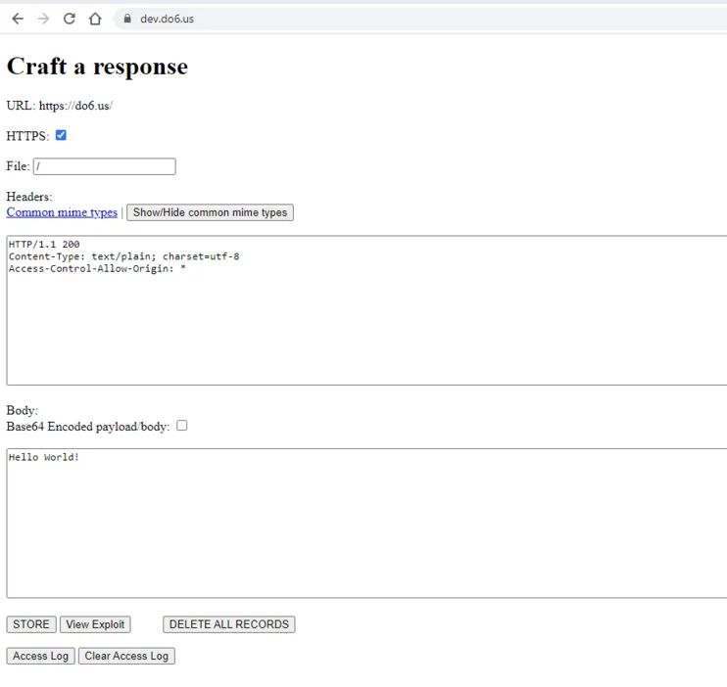Open the Common mime types link

pos(62,212)
